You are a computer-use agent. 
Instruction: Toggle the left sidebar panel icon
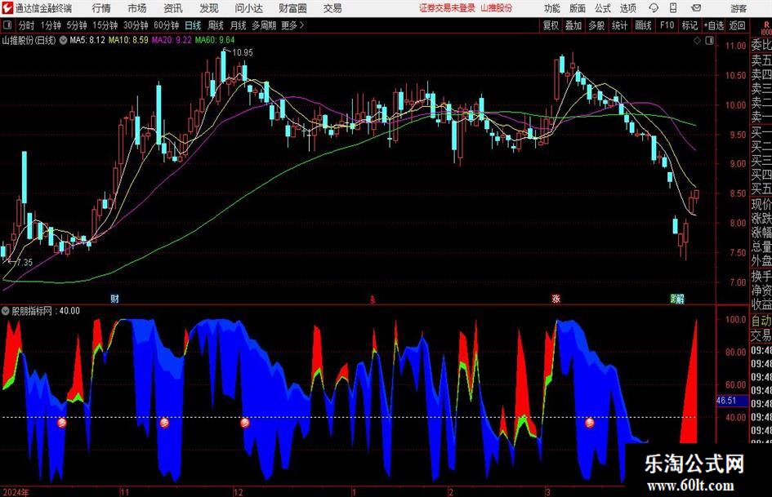[7, 25]
